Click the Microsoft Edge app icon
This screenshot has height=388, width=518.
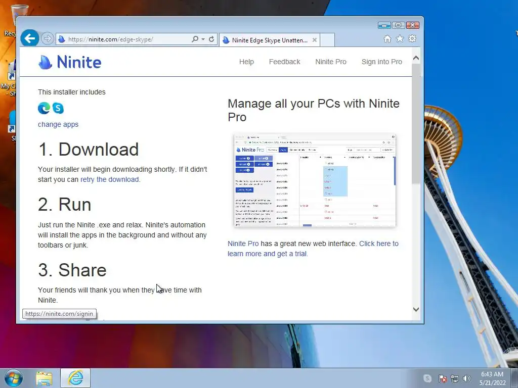(44, 108)
